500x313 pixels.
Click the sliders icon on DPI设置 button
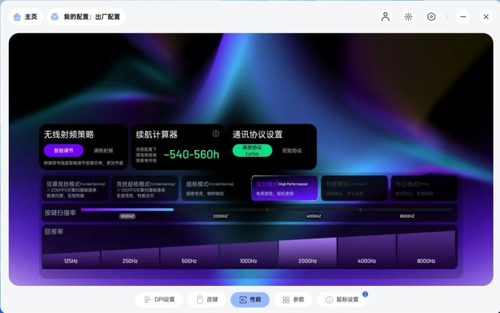146,299
